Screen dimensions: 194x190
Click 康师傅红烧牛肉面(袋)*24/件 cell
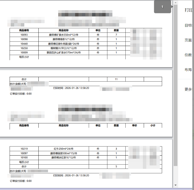tap(64, 44)
